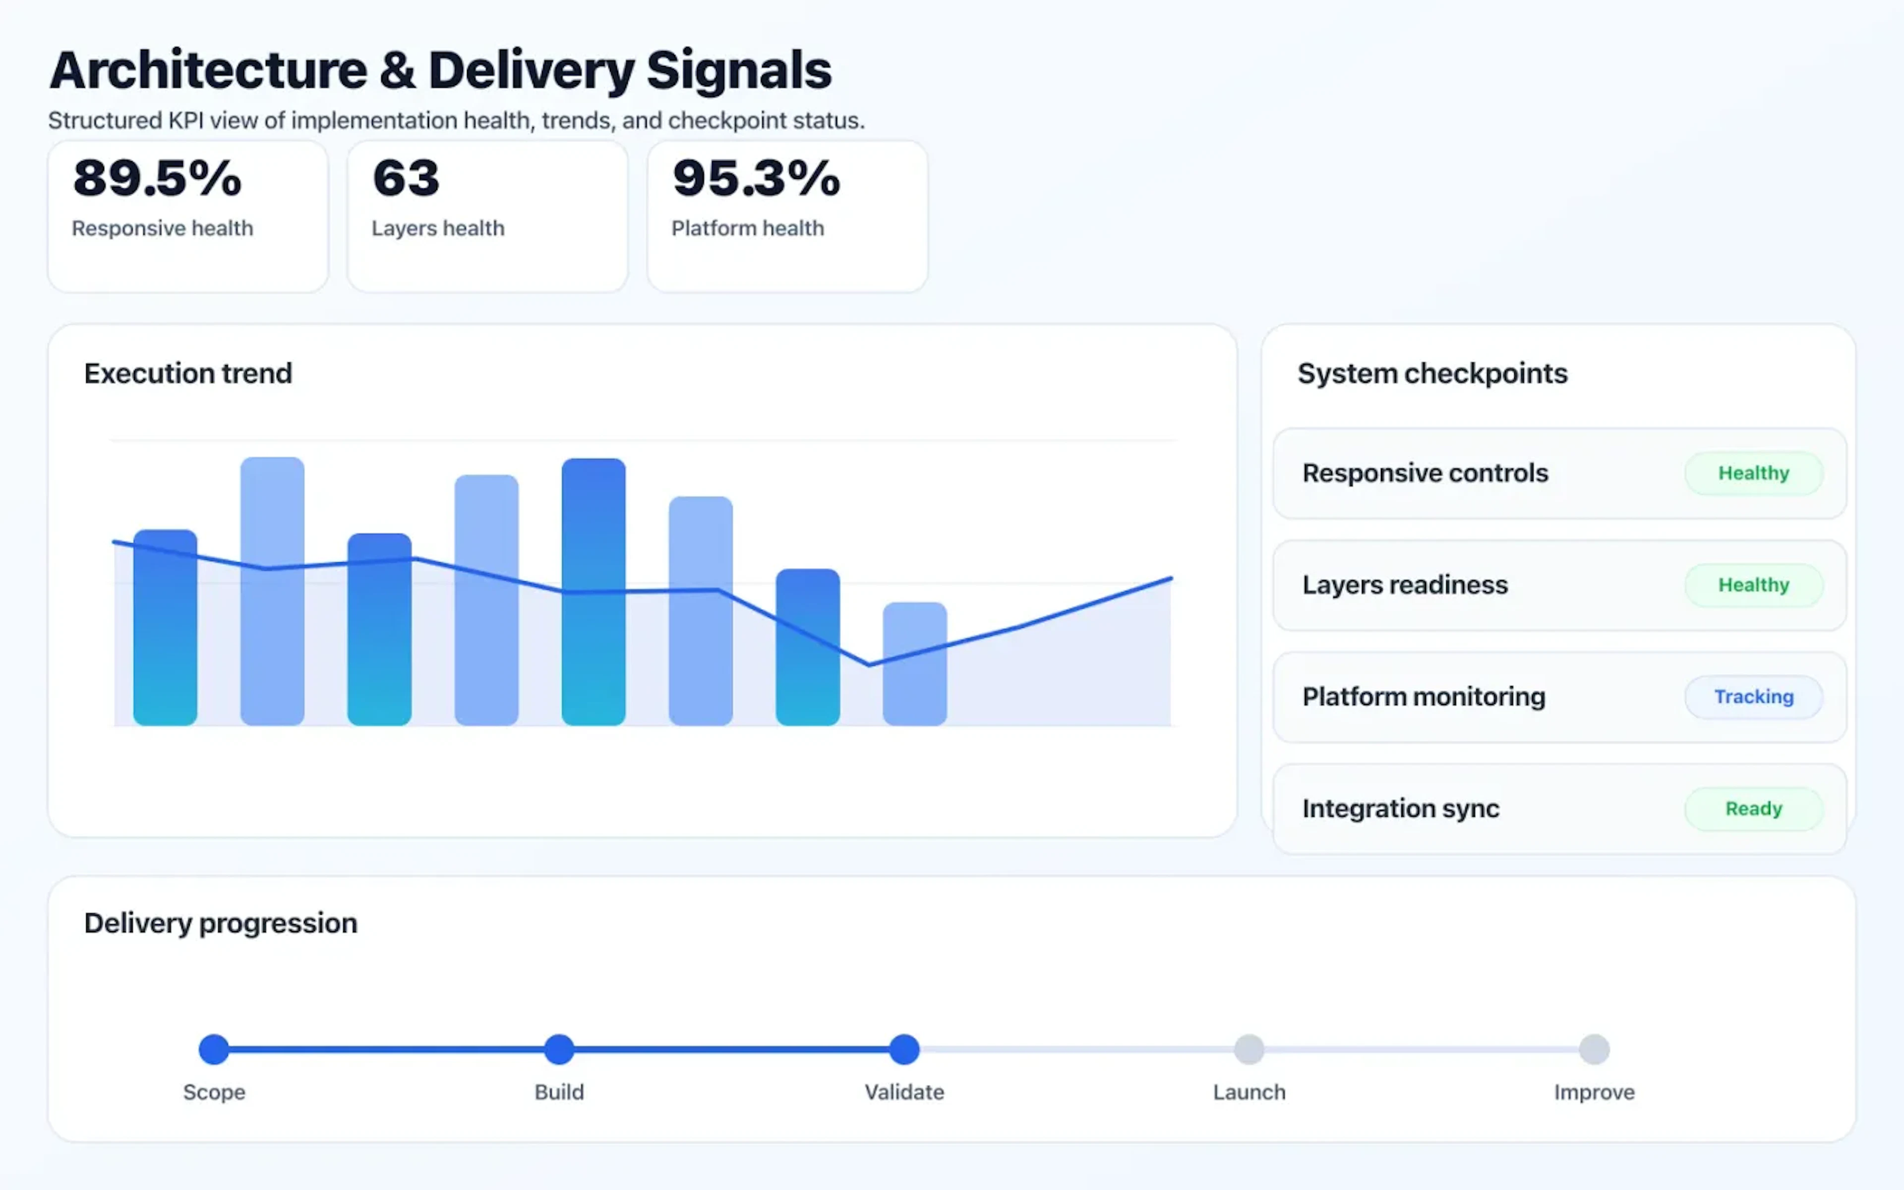
Task: Click the Tracking badge on Platform monitoring
Action: (x=1754, y=697)
